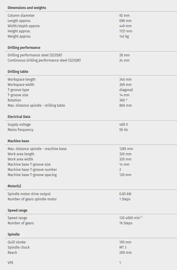Click the Rotation row label
Viewport: 177px width, 270px height.
pos(14,100)
